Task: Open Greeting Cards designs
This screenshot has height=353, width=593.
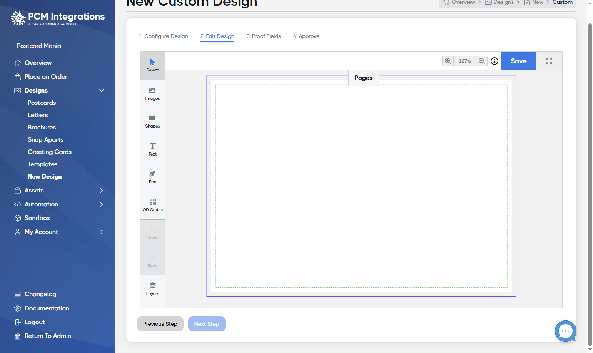Action: click(x=50, y=152)
